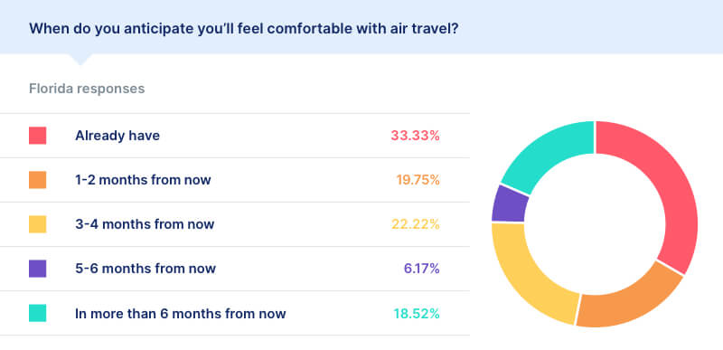The height and width of the screenshot is (350, 723).
Task: Click the 1-2 months from now label
Action: (x=143, y=180)
